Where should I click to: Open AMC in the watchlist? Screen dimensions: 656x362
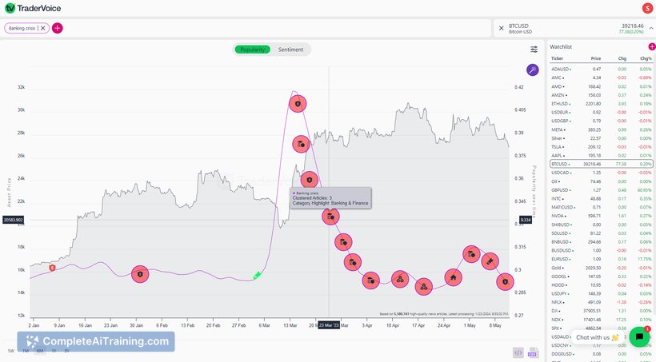pos(601,78)
